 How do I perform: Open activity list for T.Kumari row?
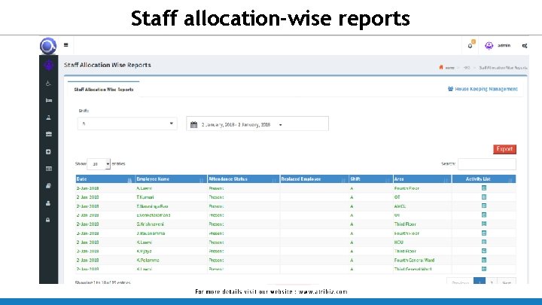coord(484,197)
